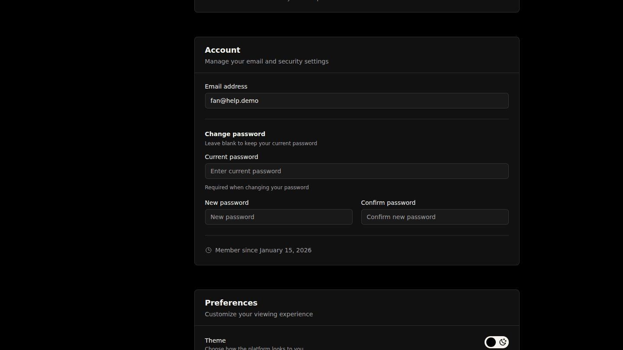The height and width of the screenshot is (350, 623).
Task: Click the 'Email address' field label
Action: tap(226, 86)
